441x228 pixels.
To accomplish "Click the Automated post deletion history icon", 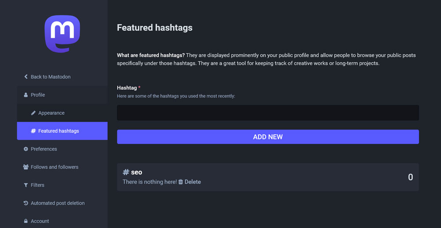I will click(26, 203).
